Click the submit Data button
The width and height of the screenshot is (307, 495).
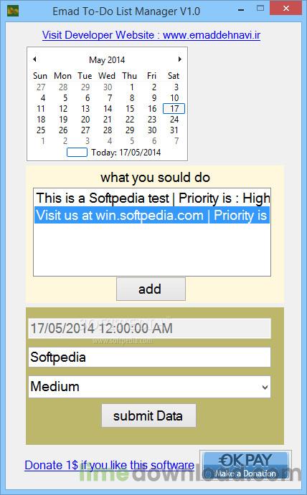148,415
